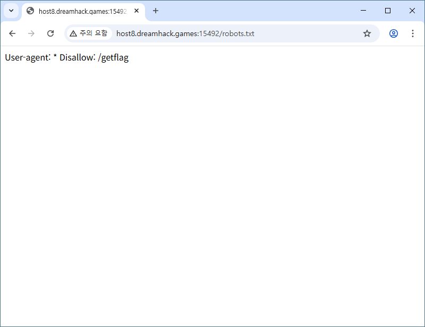Open the tab search dropdown chevron
Image resolution: width=425 pixels, height=327 pixels.
coord(11,11)
